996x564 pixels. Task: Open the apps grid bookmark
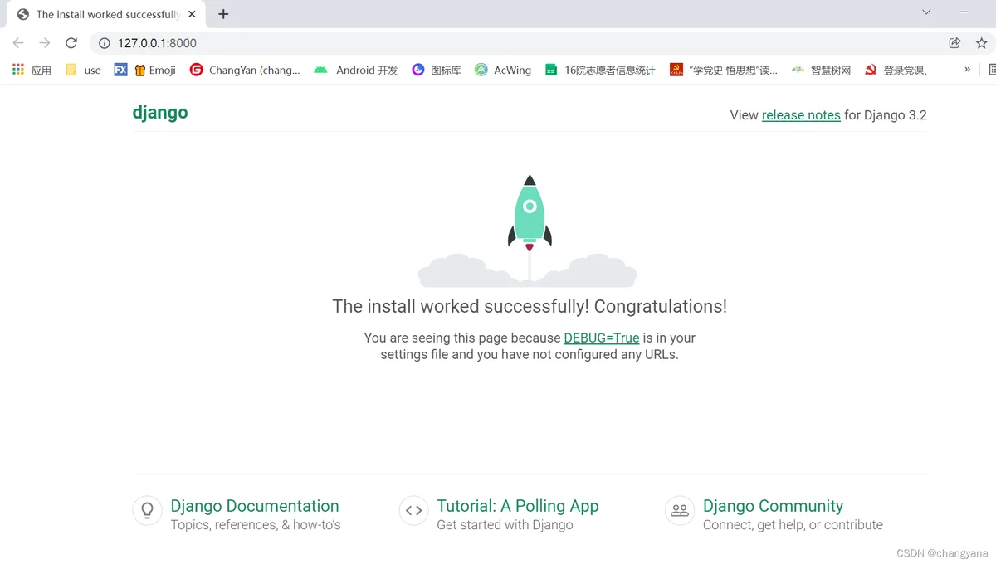point(32,70)
